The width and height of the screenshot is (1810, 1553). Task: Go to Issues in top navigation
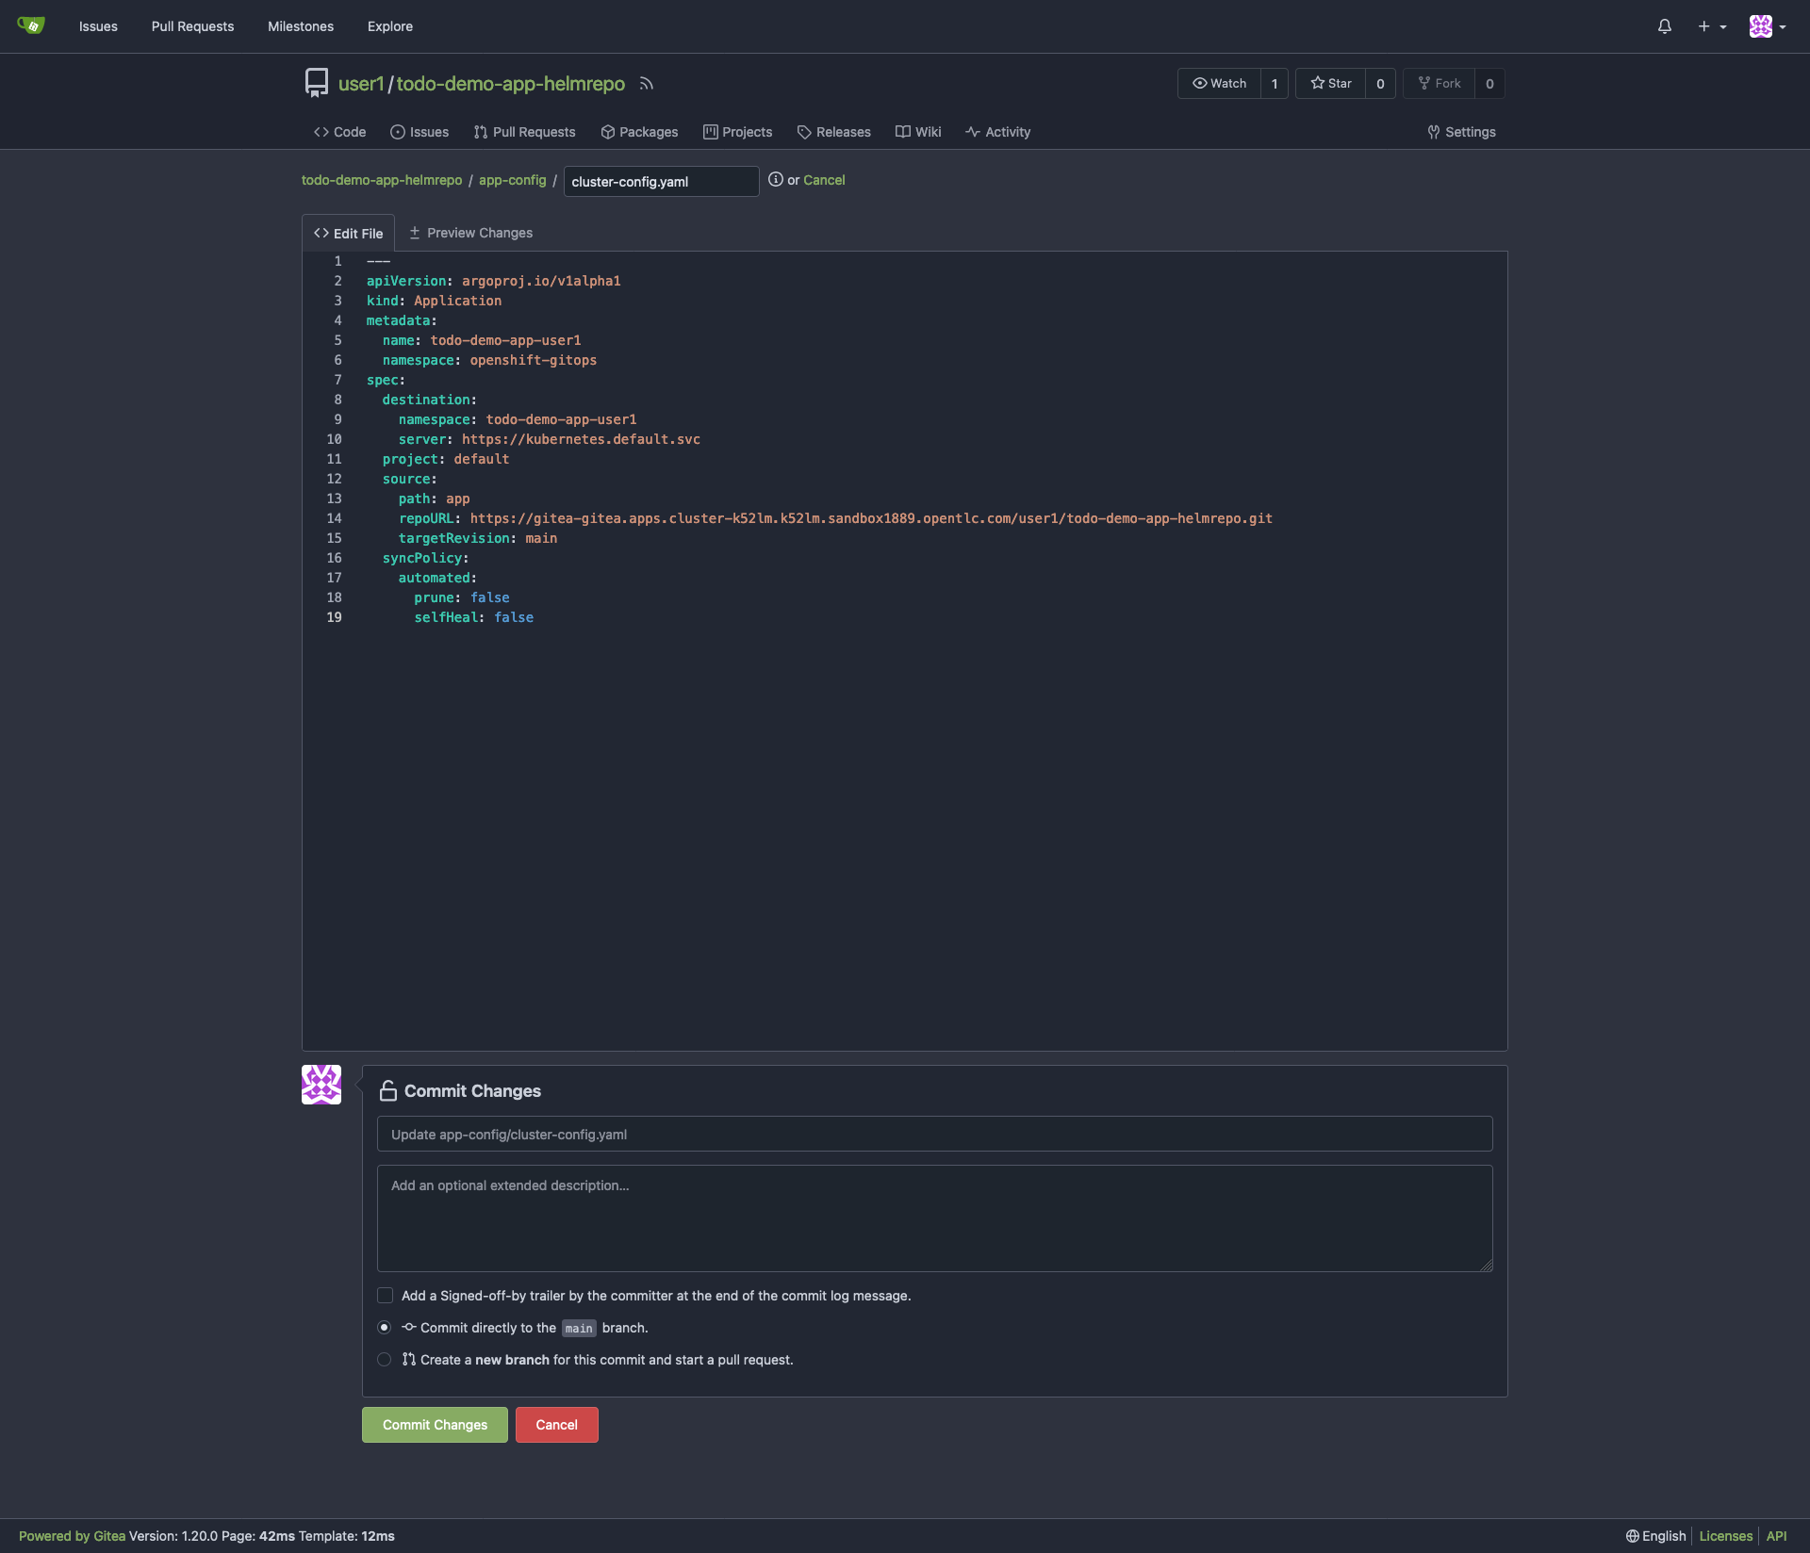pyautogui.click(x=98, y=26)
